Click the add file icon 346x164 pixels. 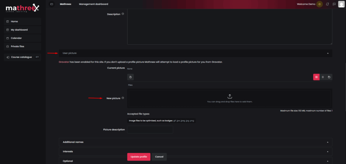130,77
